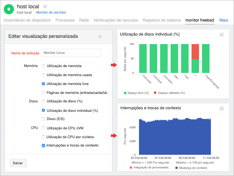This screenshot has height=176, width=234.
Task: Click the red arrow pointing to interrupts chart
Action: 114,136
